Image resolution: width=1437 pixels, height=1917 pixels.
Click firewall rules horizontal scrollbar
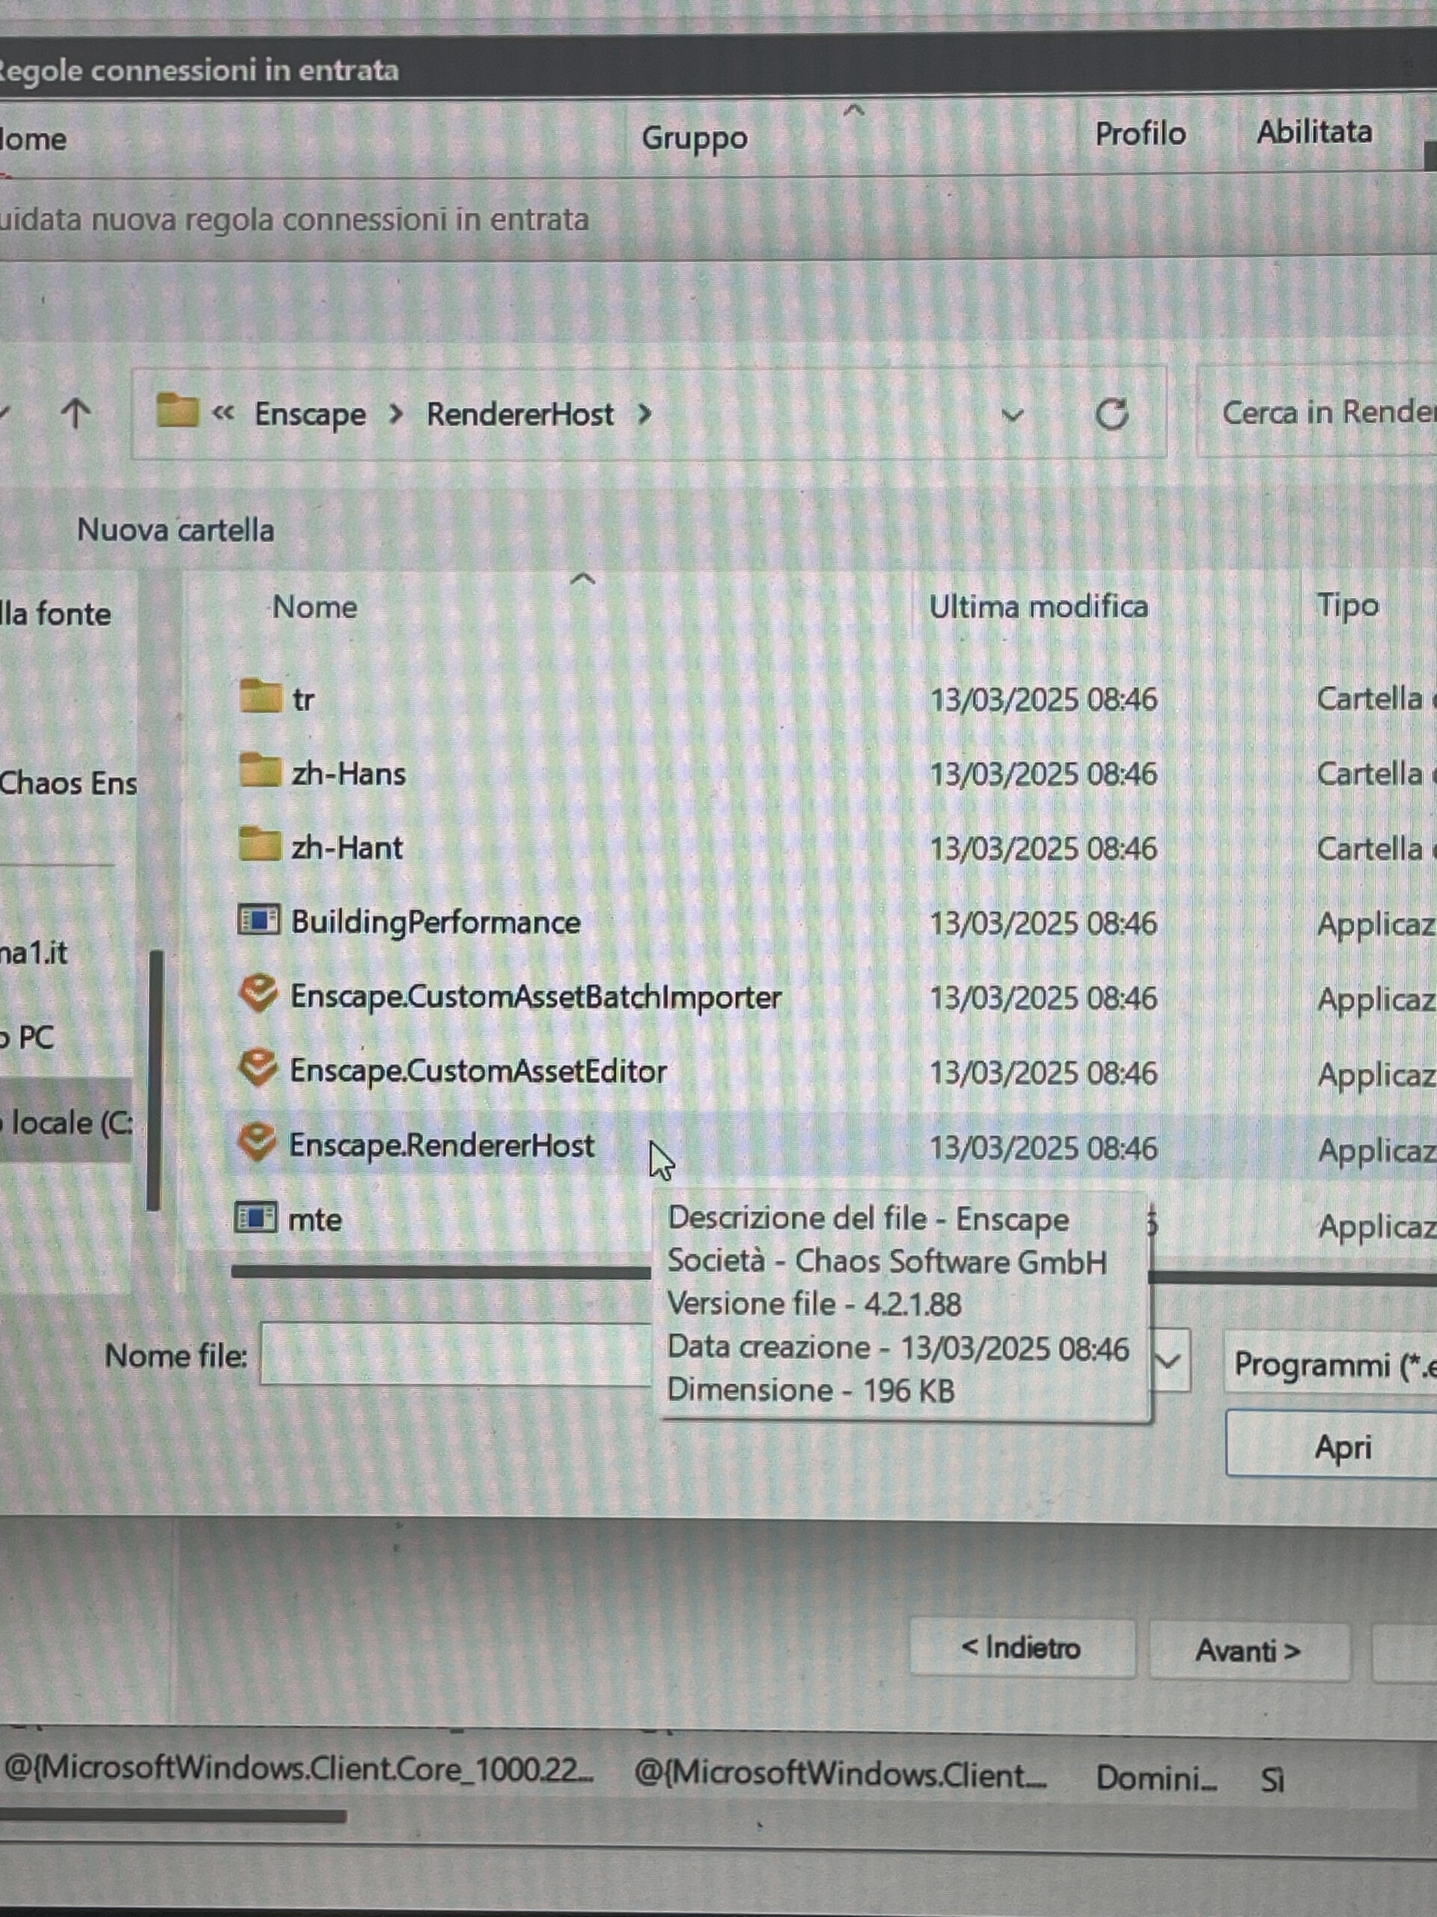tap(173, 1816)
